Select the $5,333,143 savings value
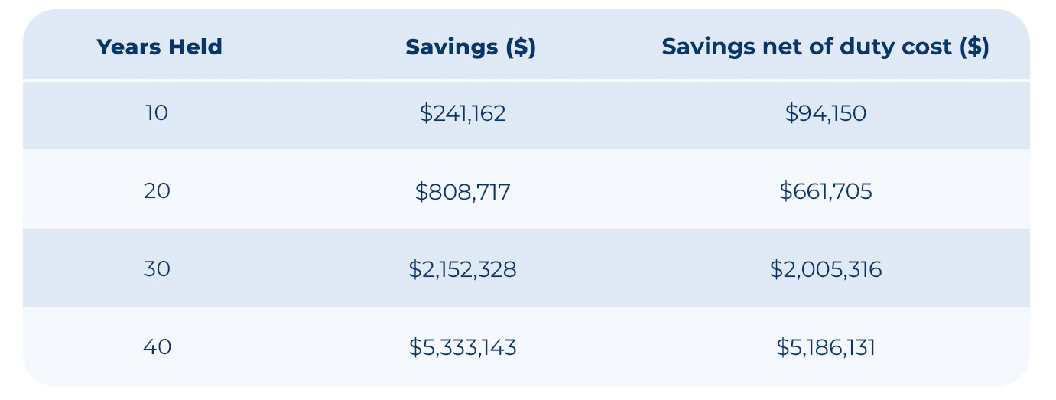1056x400 pixels. point(463,347)
